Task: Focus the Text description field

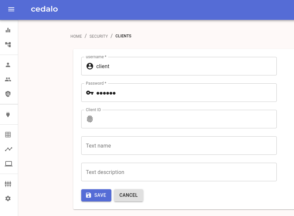Action: (x=179, y=172)
